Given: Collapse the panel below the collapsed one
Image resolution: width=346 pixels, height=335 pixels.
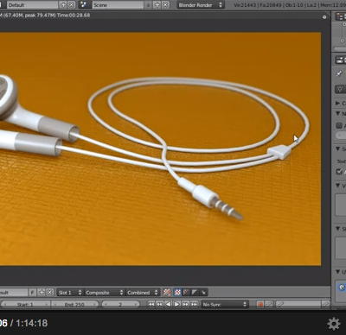Looking at the screenshot, I should [x=338, y=114].
